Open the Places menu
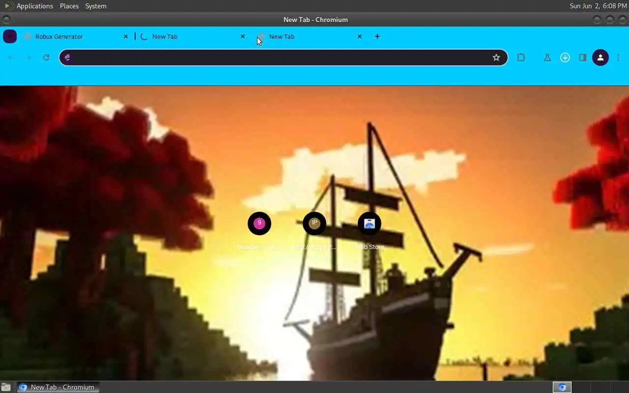This screenshot has height=393, width=629. tap(69, 6)
